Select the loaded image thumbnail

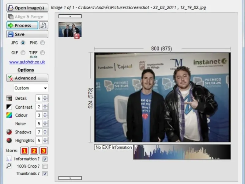[70, 29]
